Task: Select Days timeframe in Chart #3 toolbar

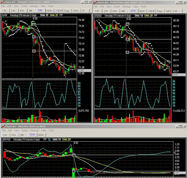Action: click(x=67, y=11)
